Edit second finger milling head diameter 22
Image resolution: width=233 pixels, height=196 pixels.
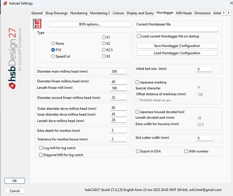click(x=118, y=97)
